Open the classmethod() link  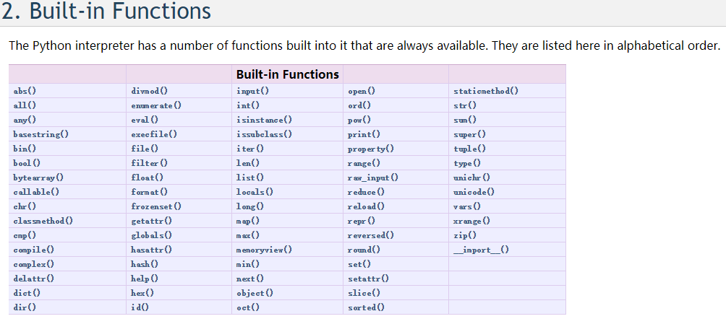(43, 221)
